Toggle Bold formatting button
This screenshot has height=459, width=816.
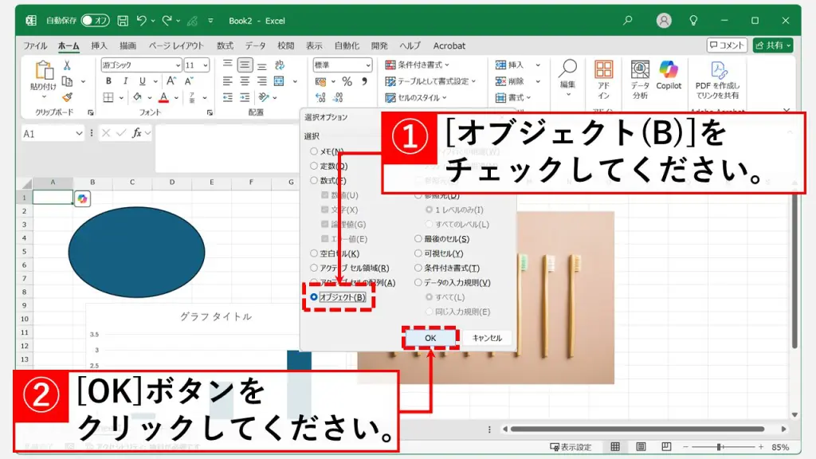[x=108, y=81]
